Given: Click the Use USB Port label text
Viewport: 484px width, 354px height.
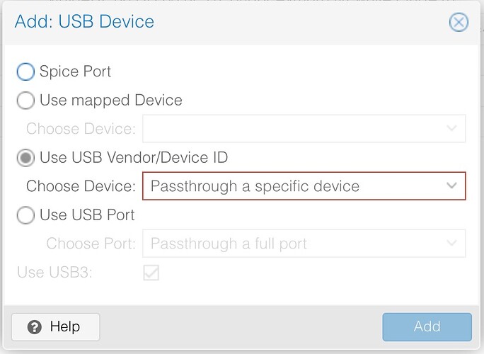Looking at the screenshot, I should click(x=87, y=215).
